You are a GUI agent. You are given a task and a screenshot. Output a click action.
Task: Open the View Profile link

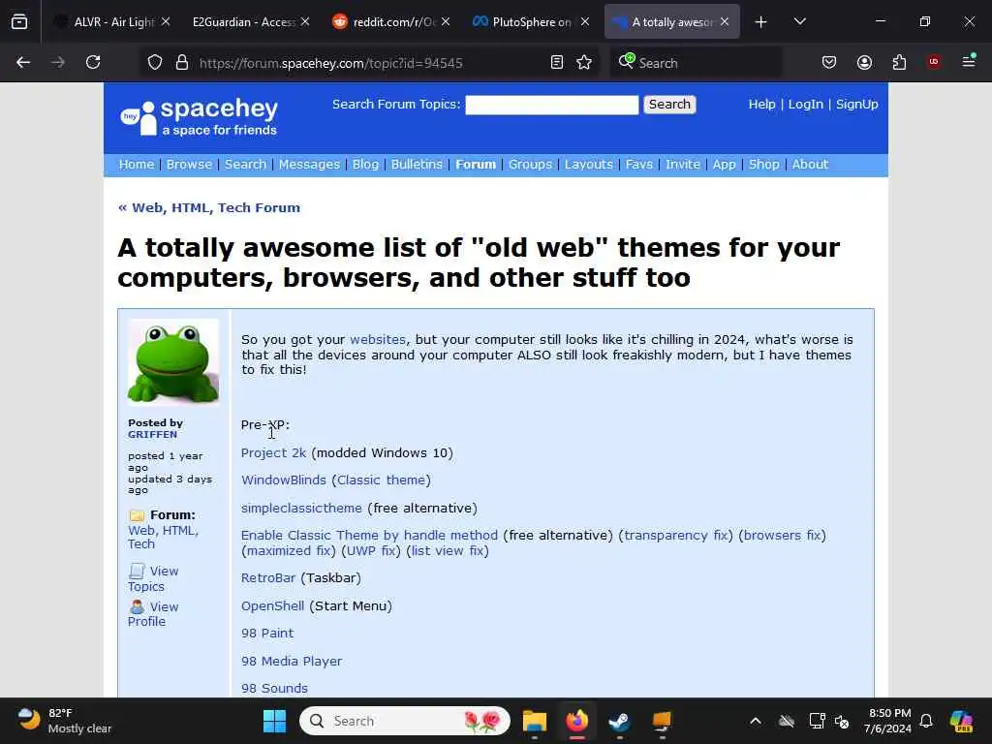153,613
